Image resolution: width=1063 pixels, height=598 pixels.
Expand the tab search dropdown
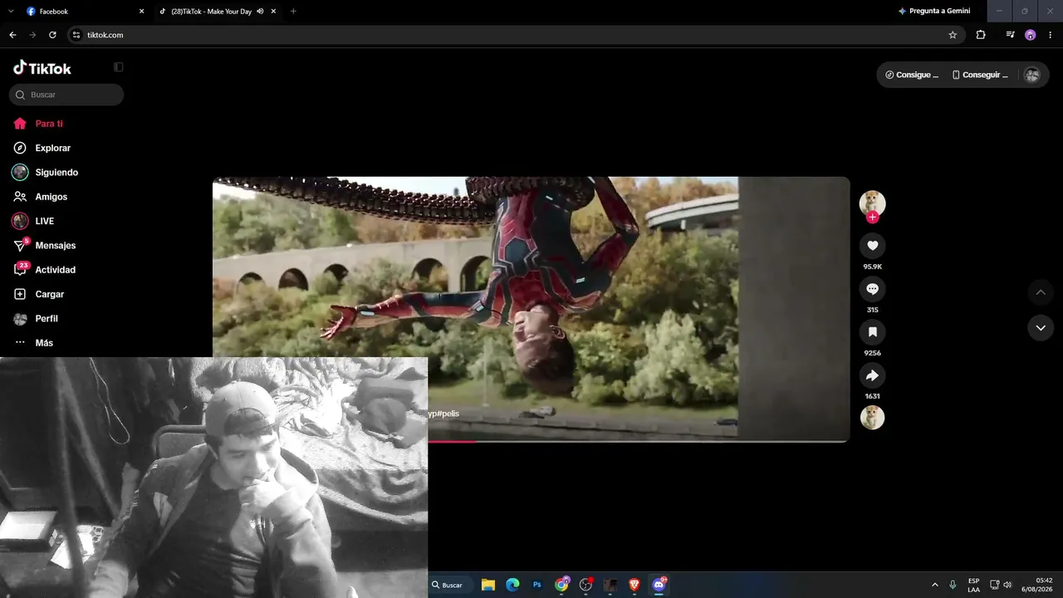pos(11,12)
